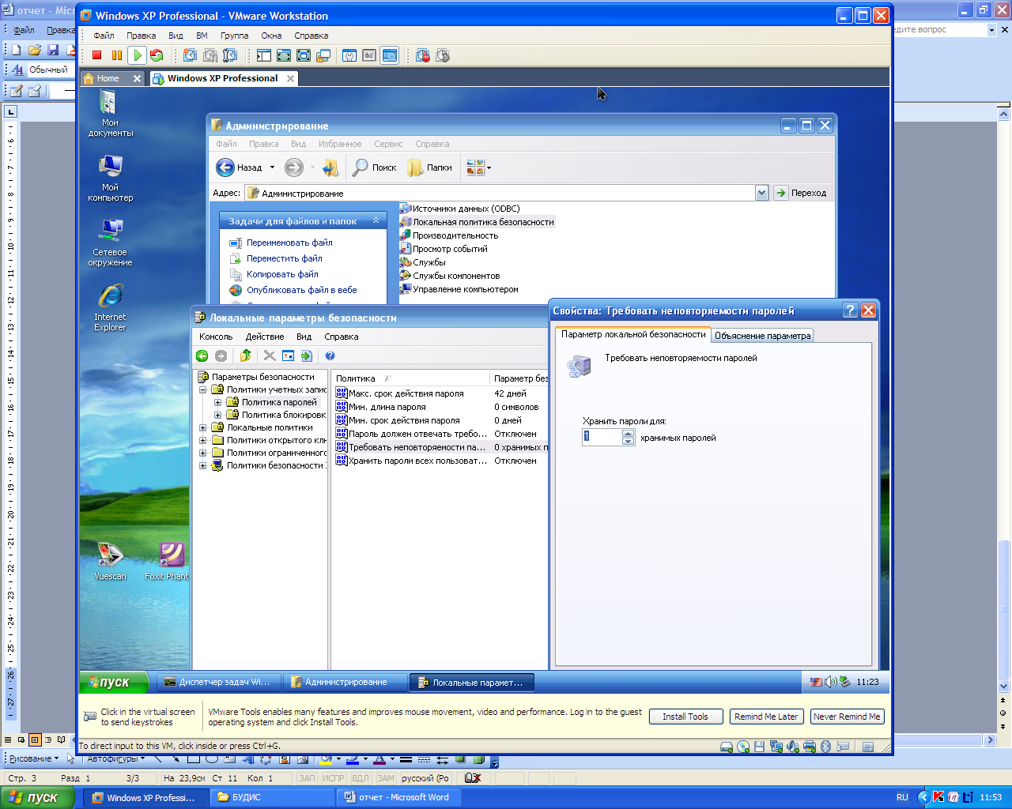Open the Консоль menu in security console
1012x809 pixels.
(x=216, y=337)
